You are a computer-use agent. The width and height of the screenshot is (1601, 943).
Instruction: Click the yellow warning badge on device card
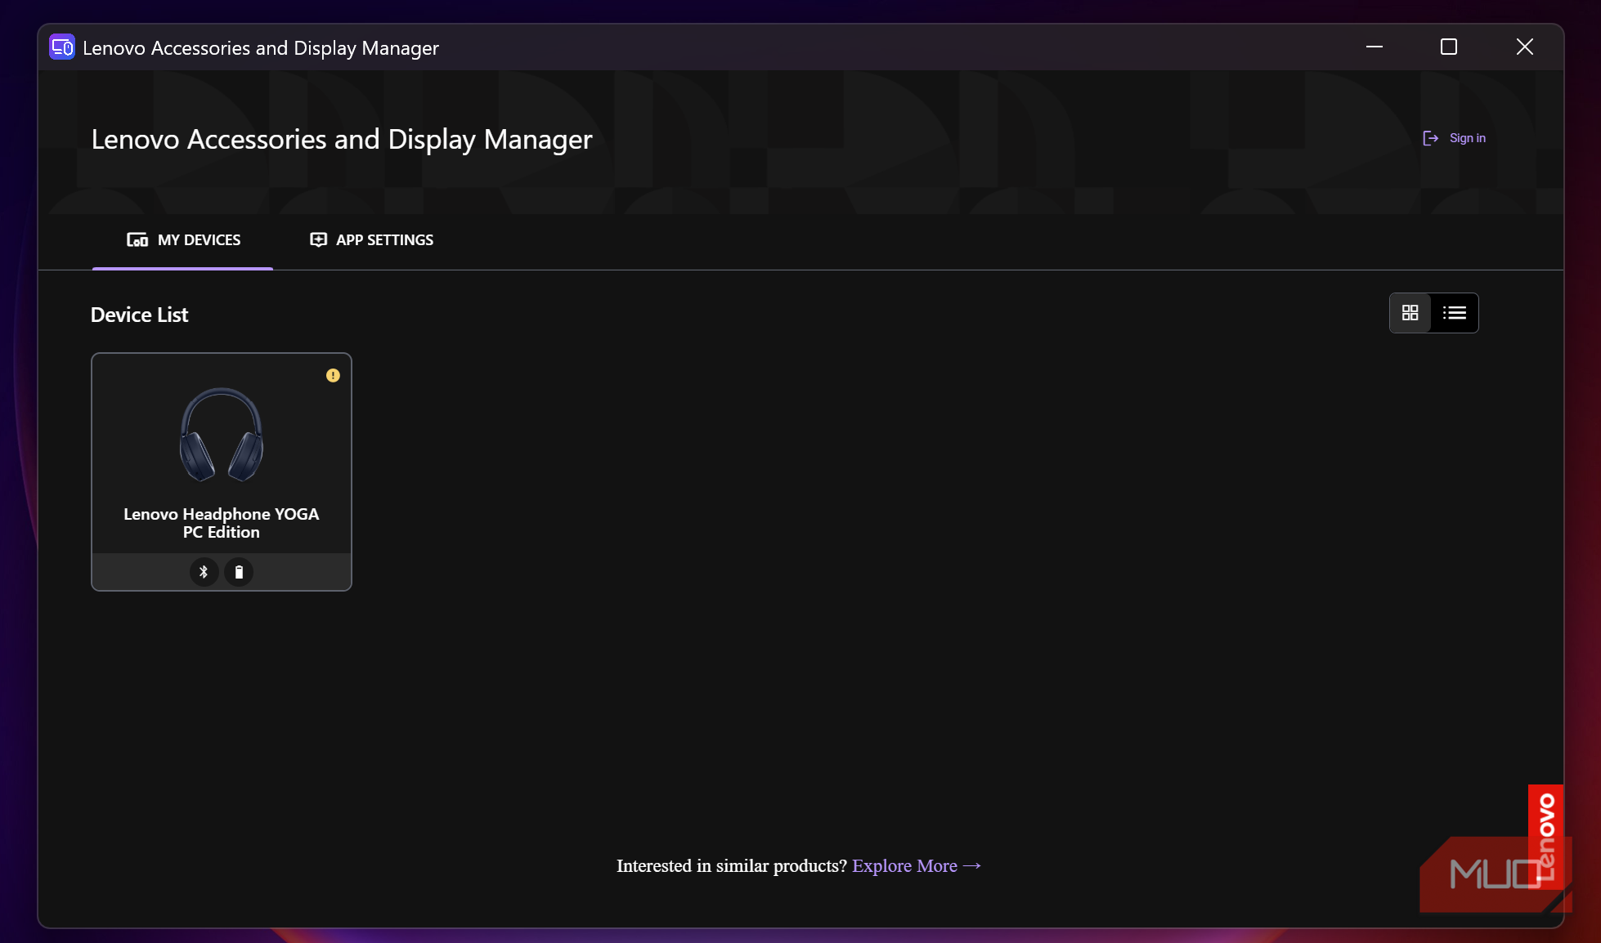coord(333,376)
